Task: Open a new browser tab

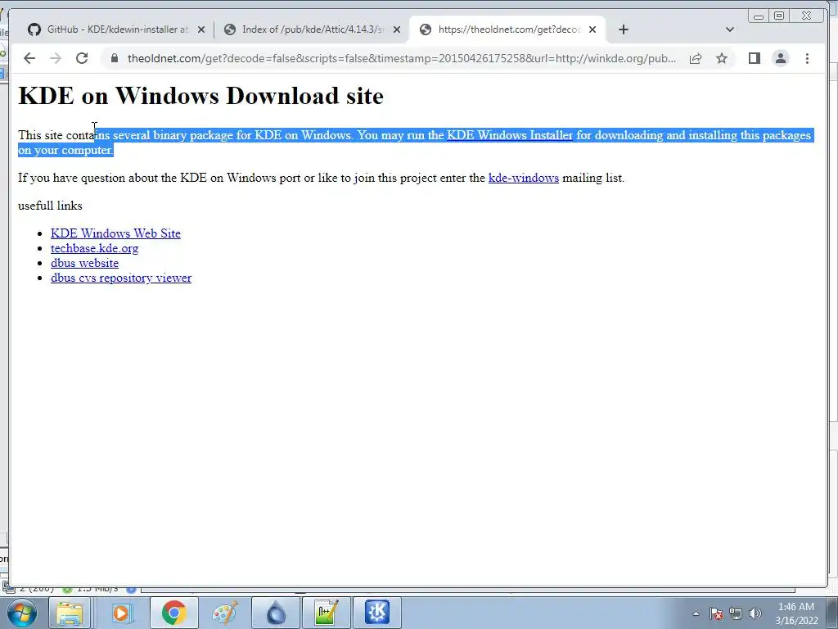Action: [623, 29]
